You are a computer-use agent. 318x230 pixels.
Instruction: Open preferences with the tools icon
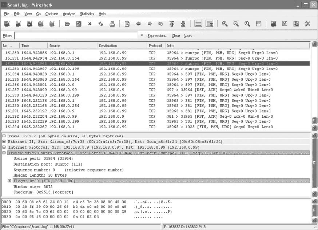(x=307, y=24)
